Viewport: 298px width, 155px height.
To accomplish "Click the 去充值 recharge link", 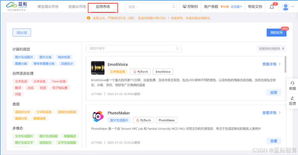I will [x=236, y=7].
